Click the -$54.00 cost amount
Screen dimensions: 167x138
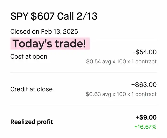pyautogui.click(x=144, y=52)
